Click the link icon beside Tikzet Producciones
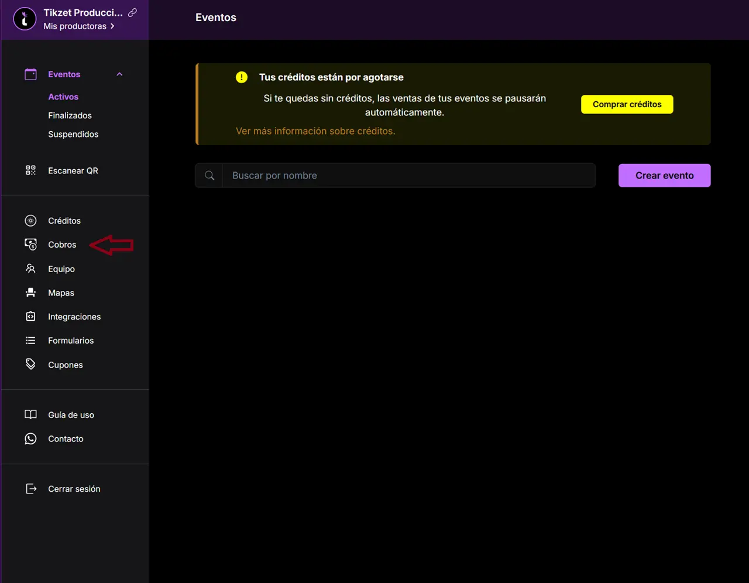This screenshot has height=583, width=749. 133,12
